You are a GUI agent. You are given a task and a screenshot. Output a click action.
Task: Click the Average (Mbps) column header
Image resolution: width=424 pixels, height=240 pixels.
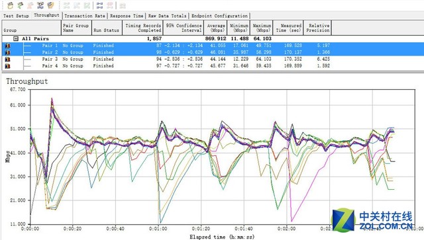pos(215,28)
